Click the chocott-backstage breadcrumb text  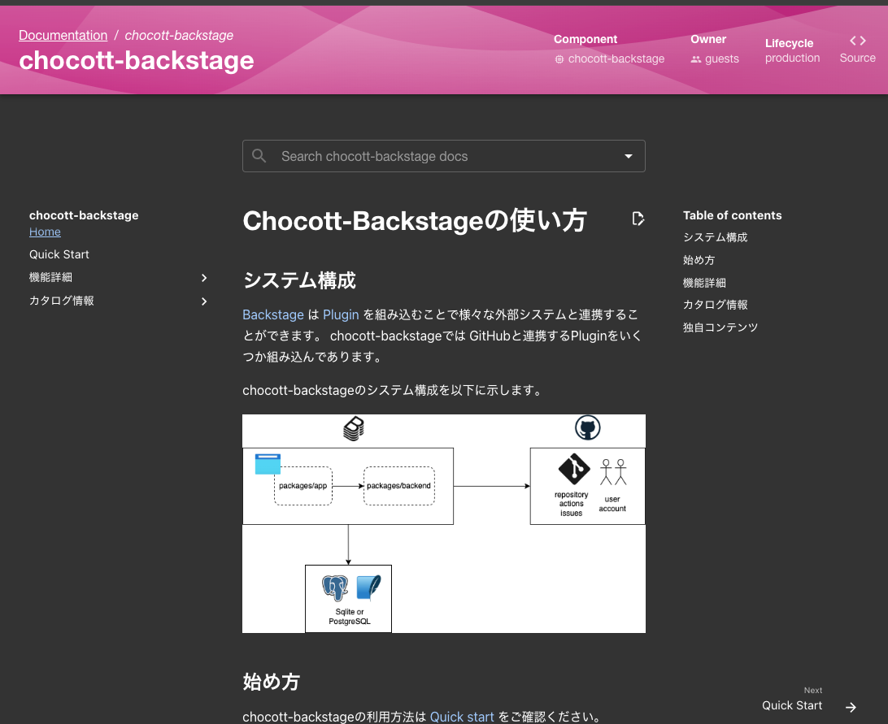[179, 35]
